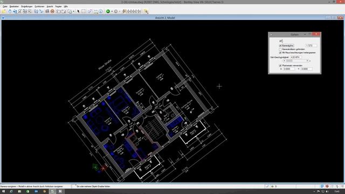Open the Funktionen menu
Screen dimensions: 345x194
coord(39,6)
